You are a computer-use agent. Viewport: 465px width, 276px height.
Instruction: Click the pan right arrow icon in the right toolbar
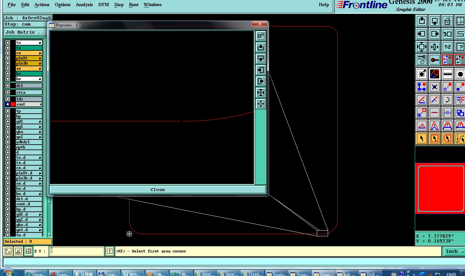point(435,34)
